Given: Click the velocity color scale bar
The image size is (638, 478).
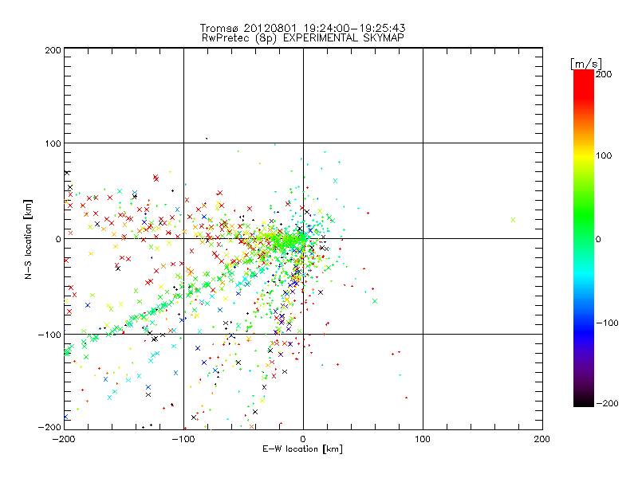Looking at the screenshot, I should tap(584, 238).
